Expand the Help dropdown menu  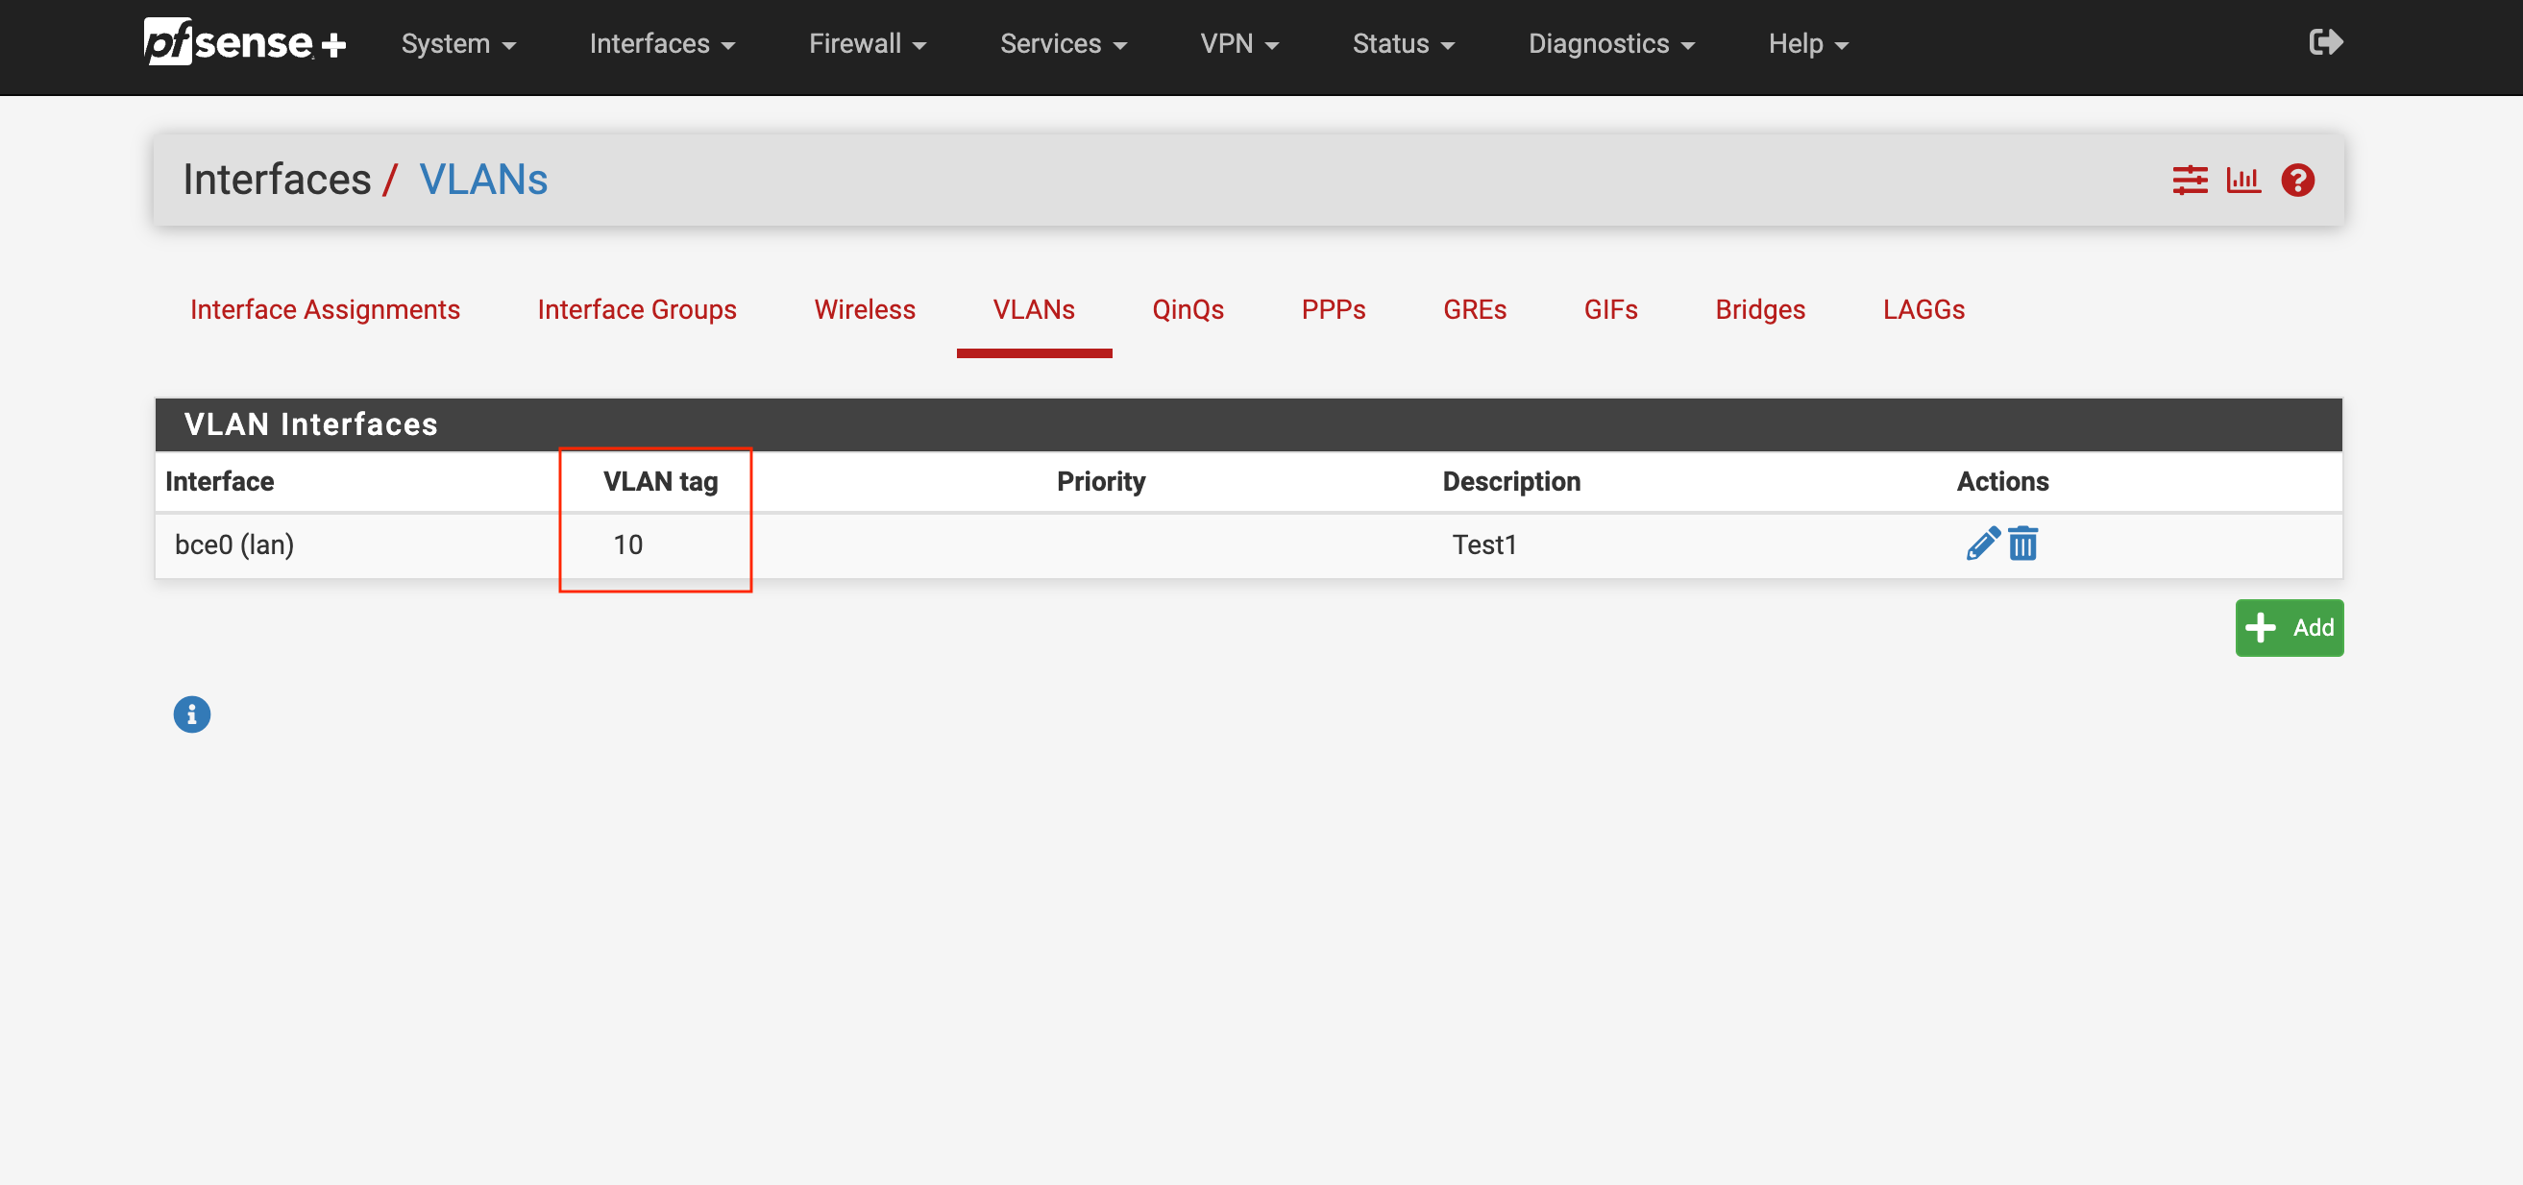(1808, 44)
